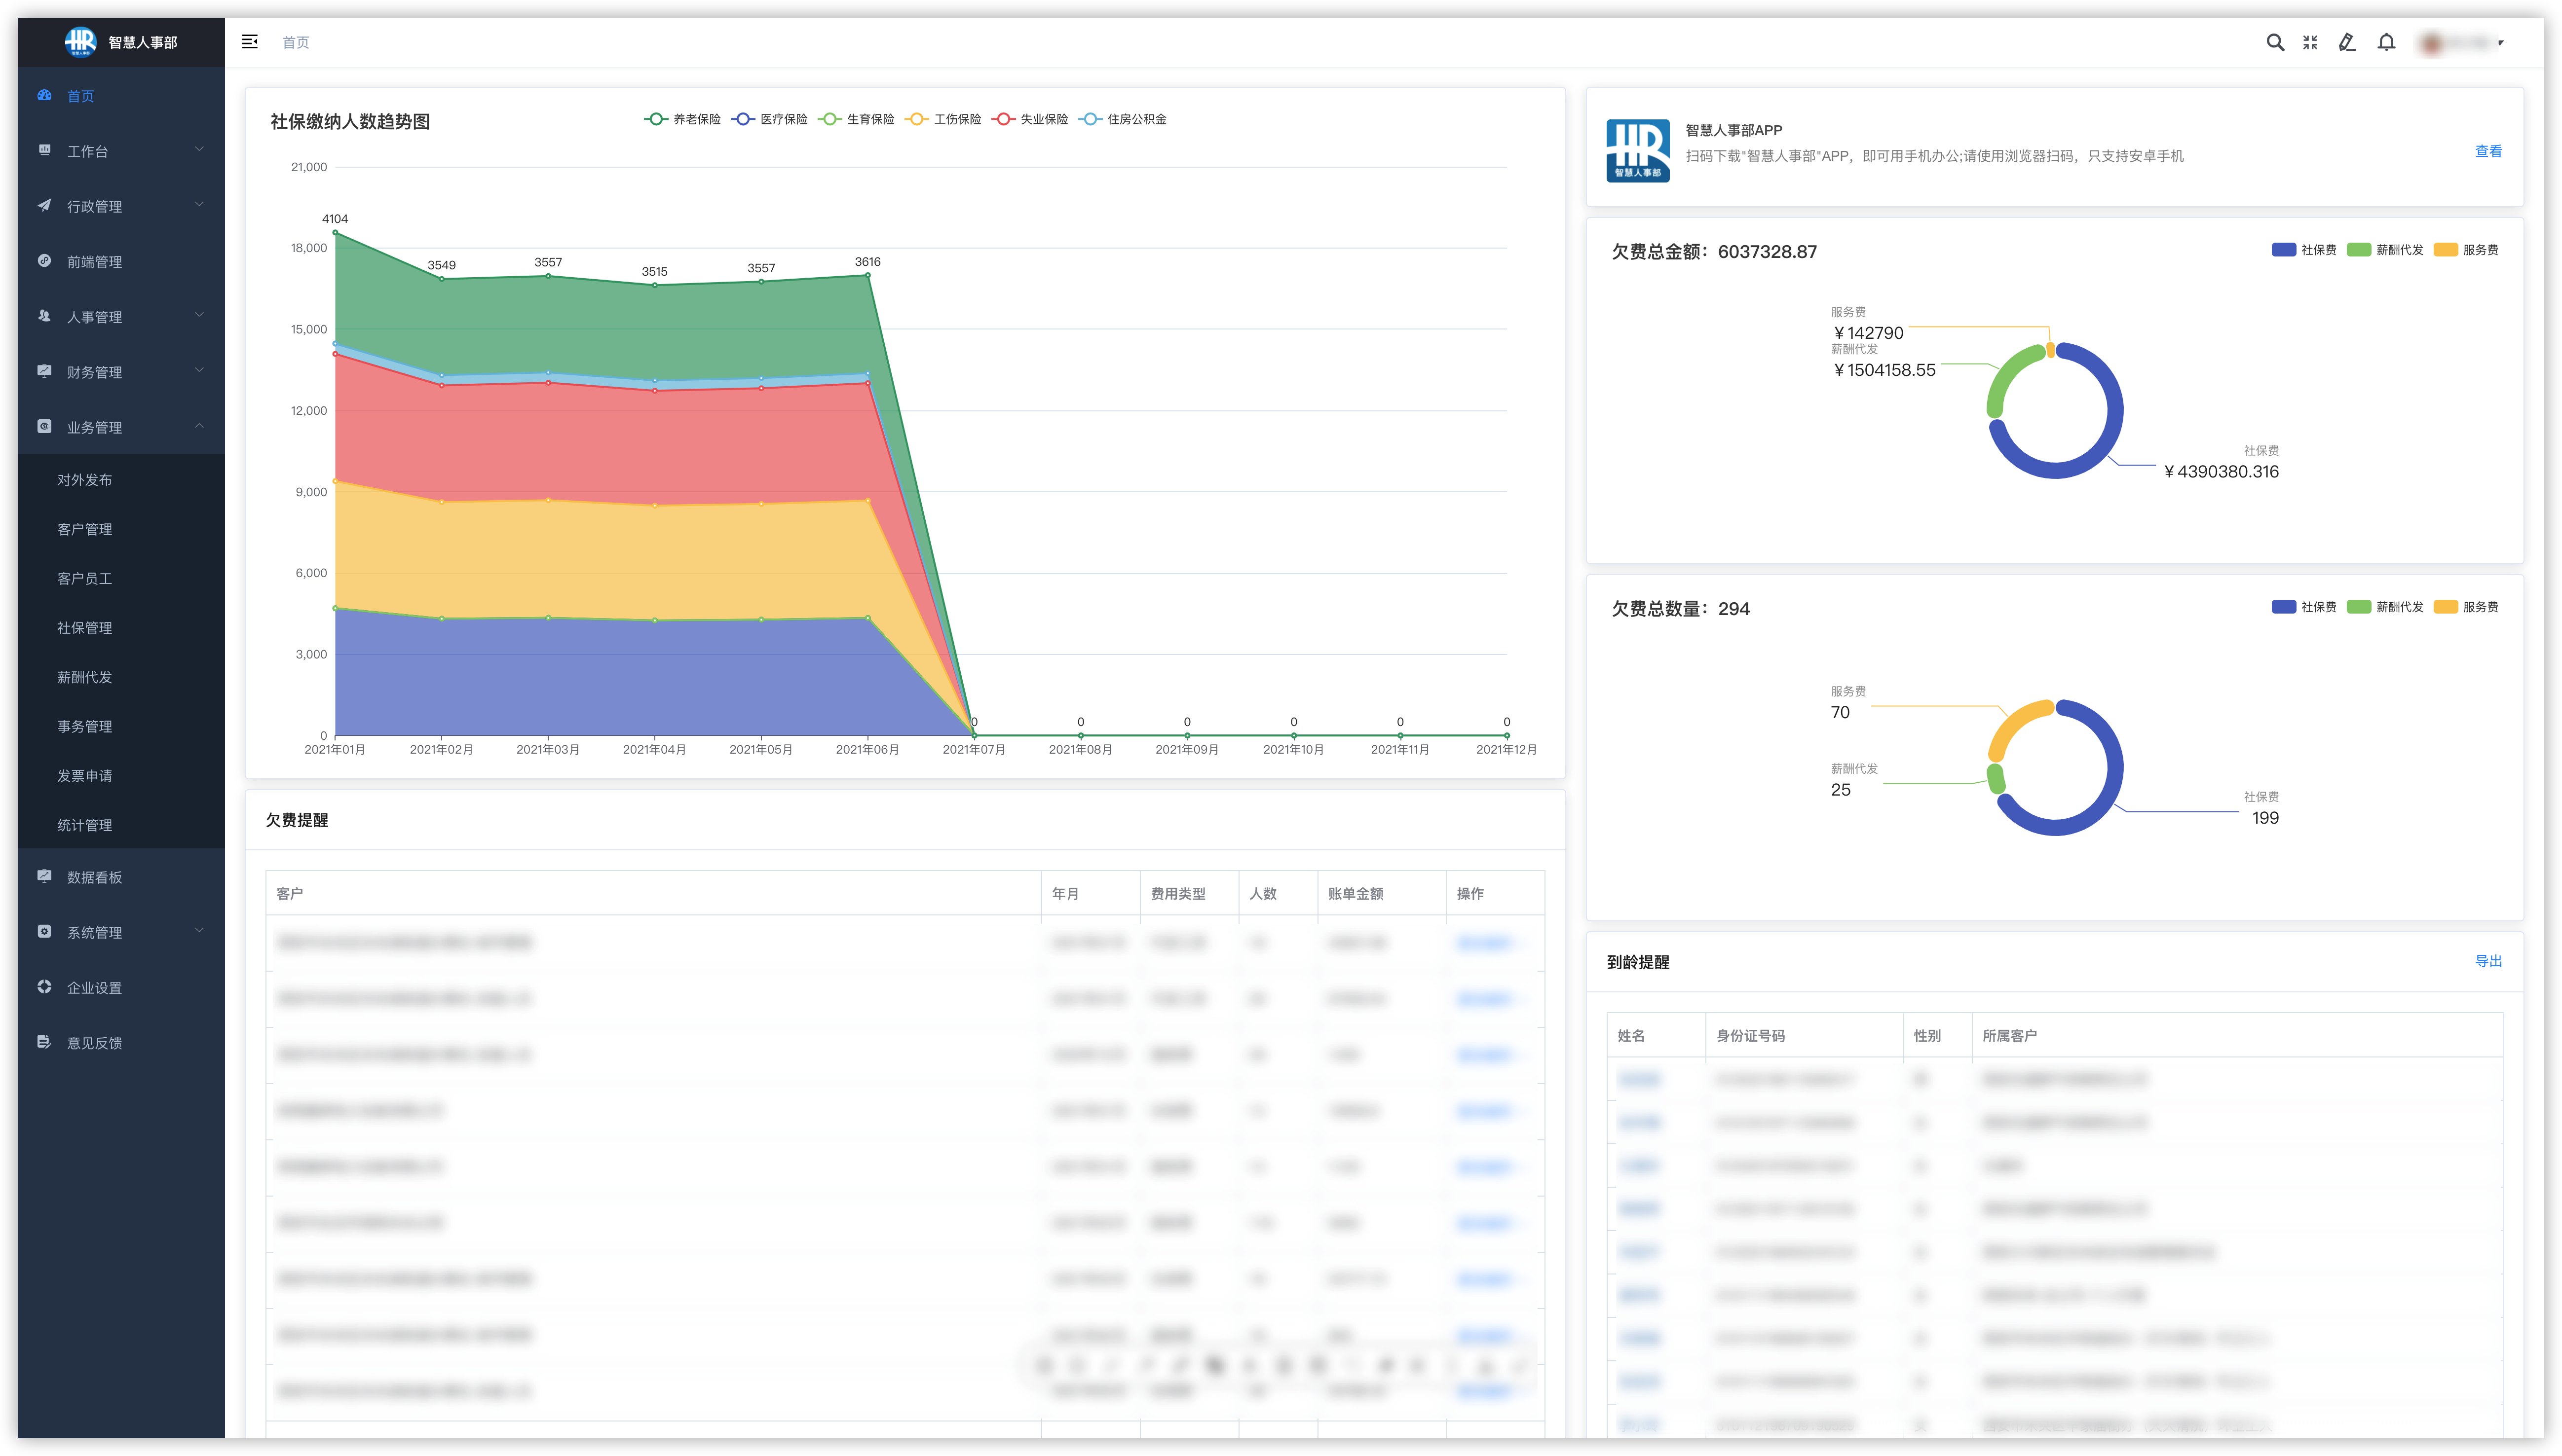
Task: Click the 业务管理 sidebar icon
Action: (x=44, y=426)
